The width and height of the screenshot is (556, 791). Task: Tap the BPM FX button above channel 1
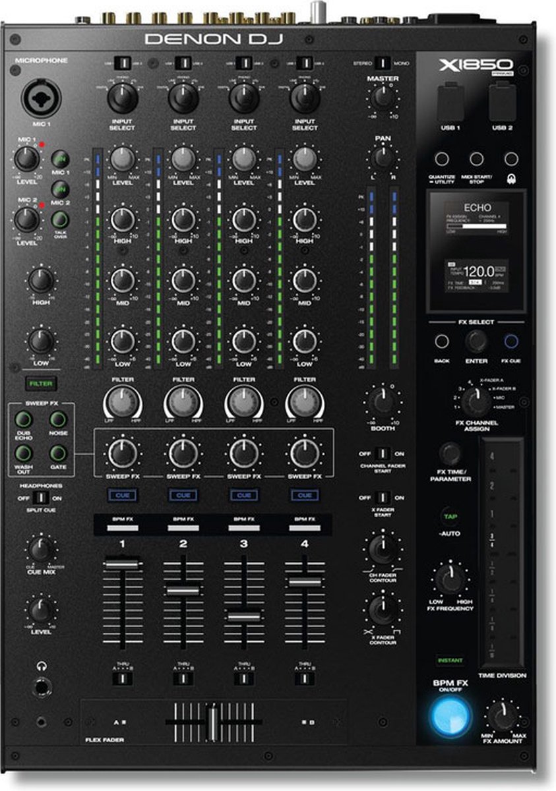point(123,527)
